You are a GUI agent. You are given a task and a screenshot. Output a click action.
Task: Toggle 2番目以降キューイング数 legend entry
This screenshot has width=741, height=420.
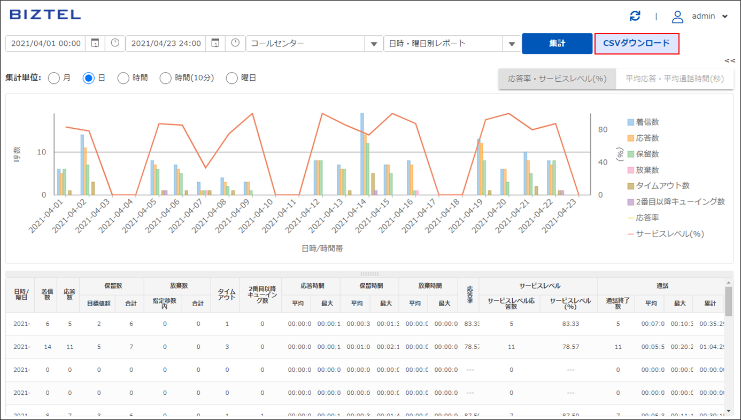point(676,201)
